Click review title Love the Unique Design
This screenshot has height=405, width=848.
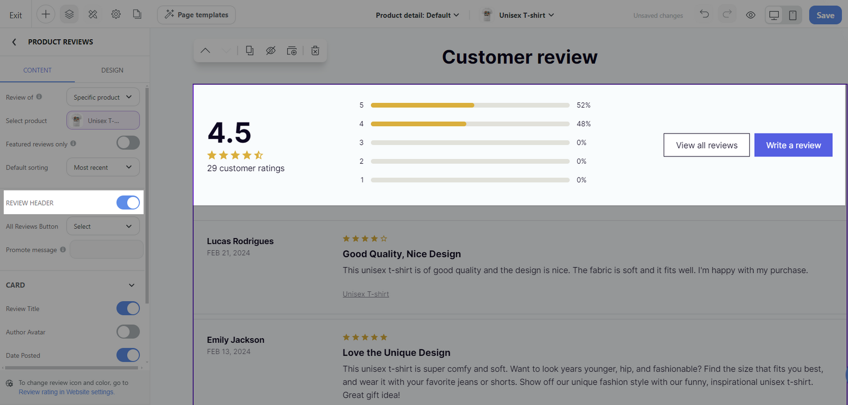point(396,353)
